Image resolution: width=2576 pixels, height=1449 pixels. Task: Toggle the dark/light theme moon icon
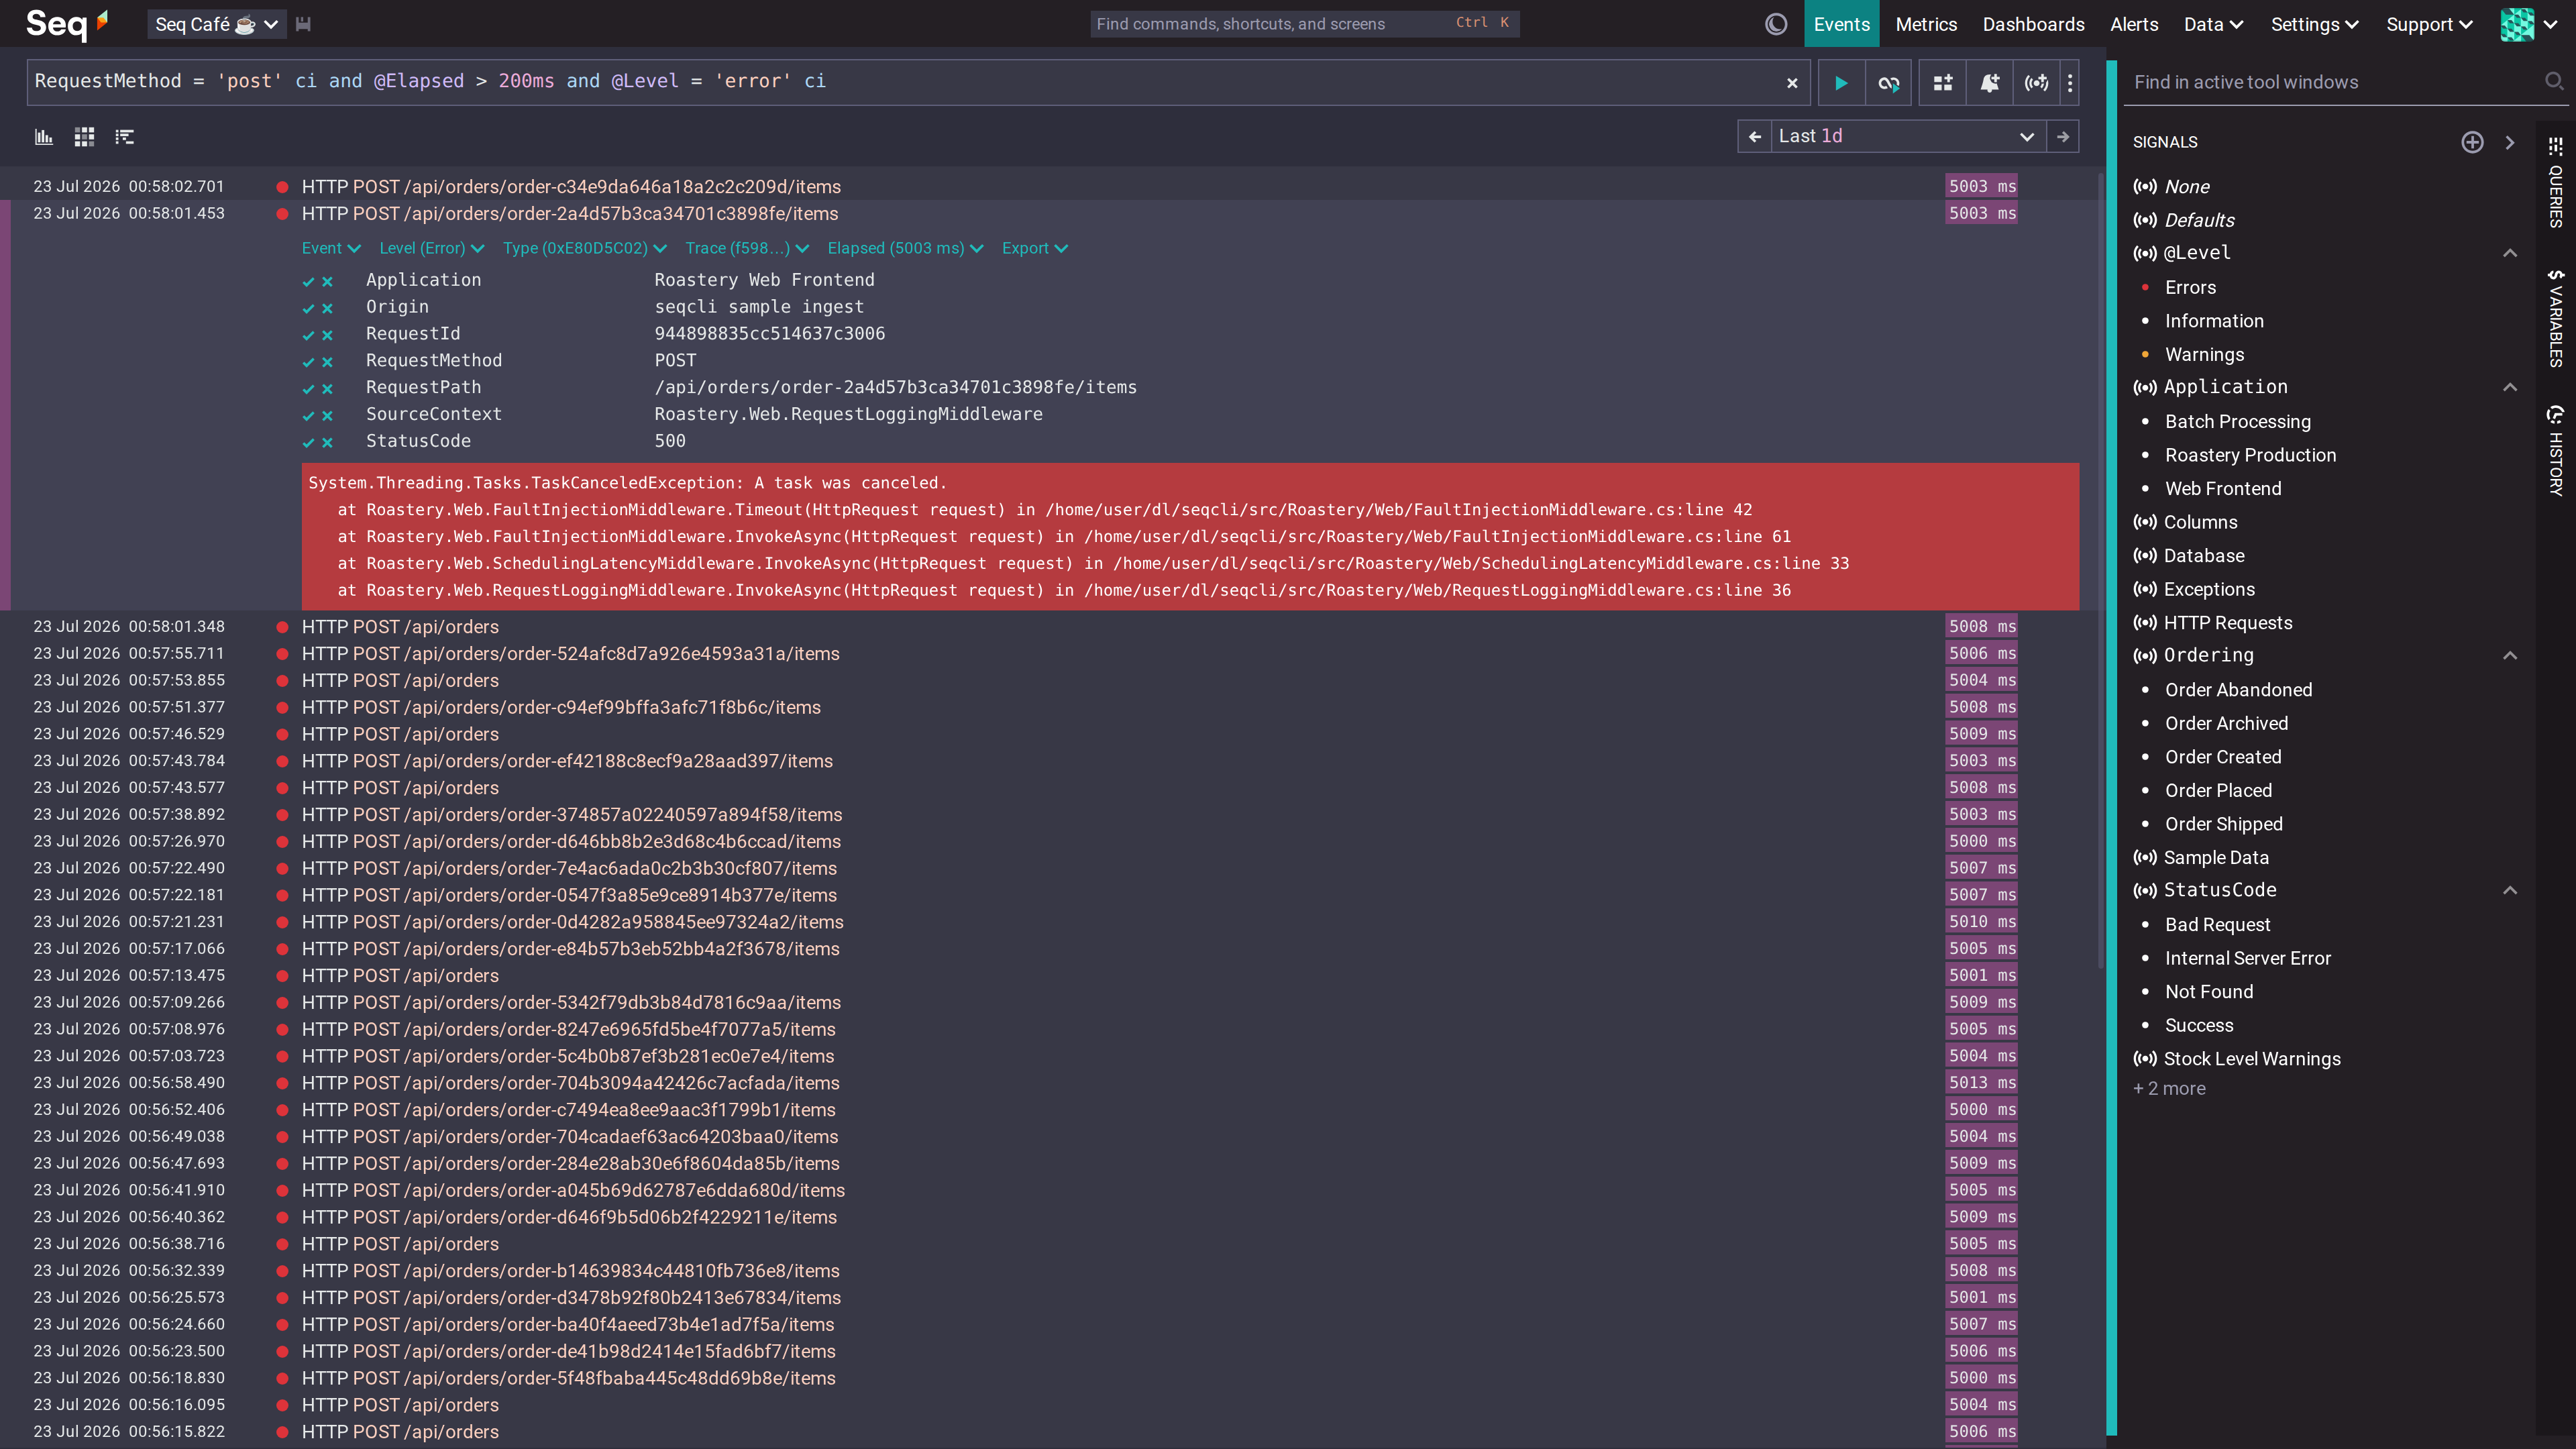point(1776,24)
